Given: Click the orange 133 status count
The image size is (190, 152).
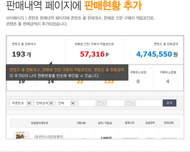Looking at the screenshot, I should click(x=109, y=82).
